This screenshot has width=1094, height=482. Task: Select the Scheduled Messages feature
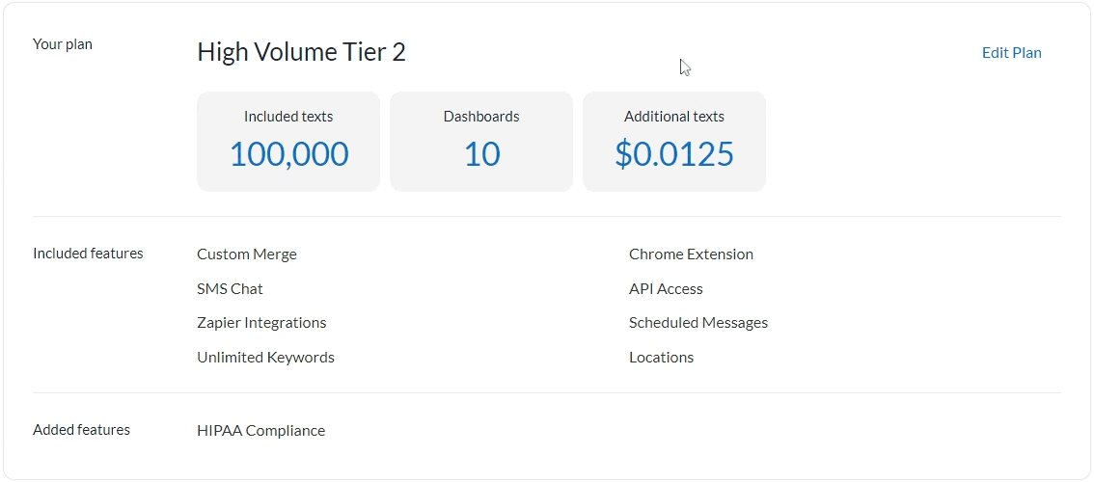click(698, 323)
